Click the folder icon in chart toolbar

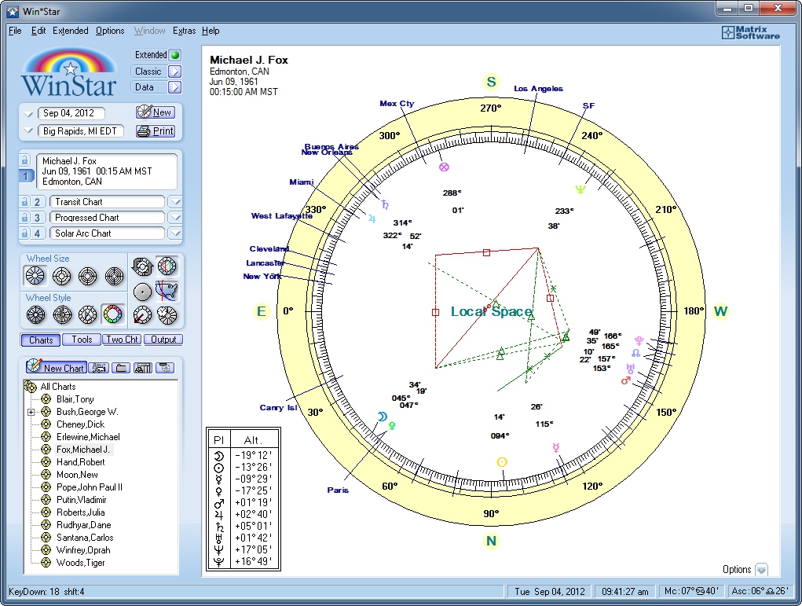click(121, 368)
